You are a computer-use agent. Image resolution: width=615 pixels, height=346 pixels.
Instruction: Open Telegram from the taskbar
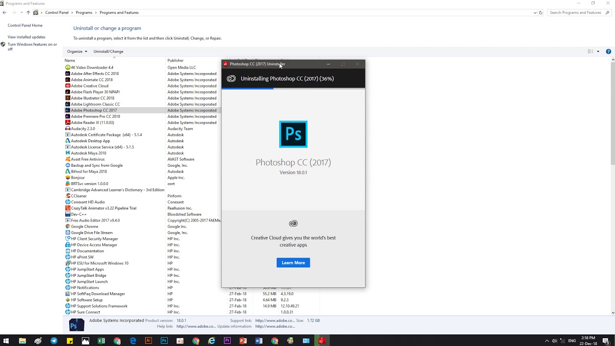pos(54,341)
